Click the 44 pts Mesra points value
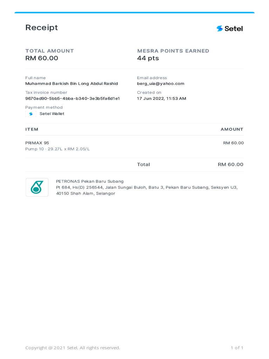Screen dimensions: 269x359 pos(148,58)
